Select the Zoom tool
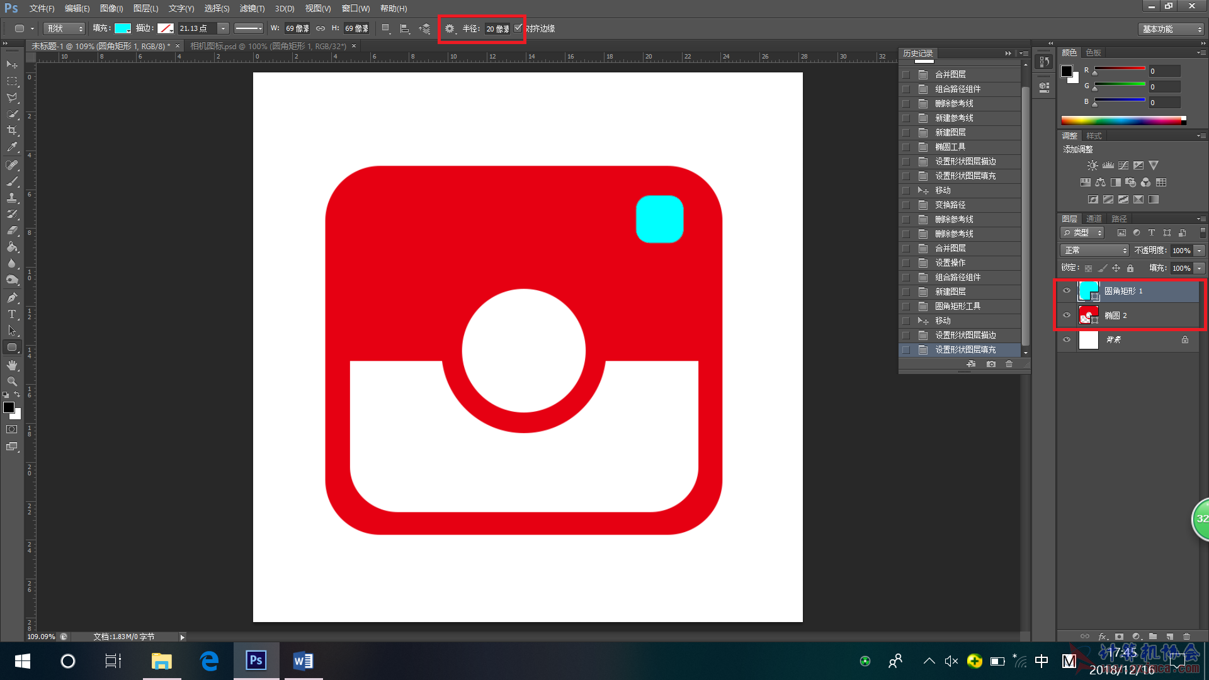This screenshot has height=680, width=1209. coord(12,382)
